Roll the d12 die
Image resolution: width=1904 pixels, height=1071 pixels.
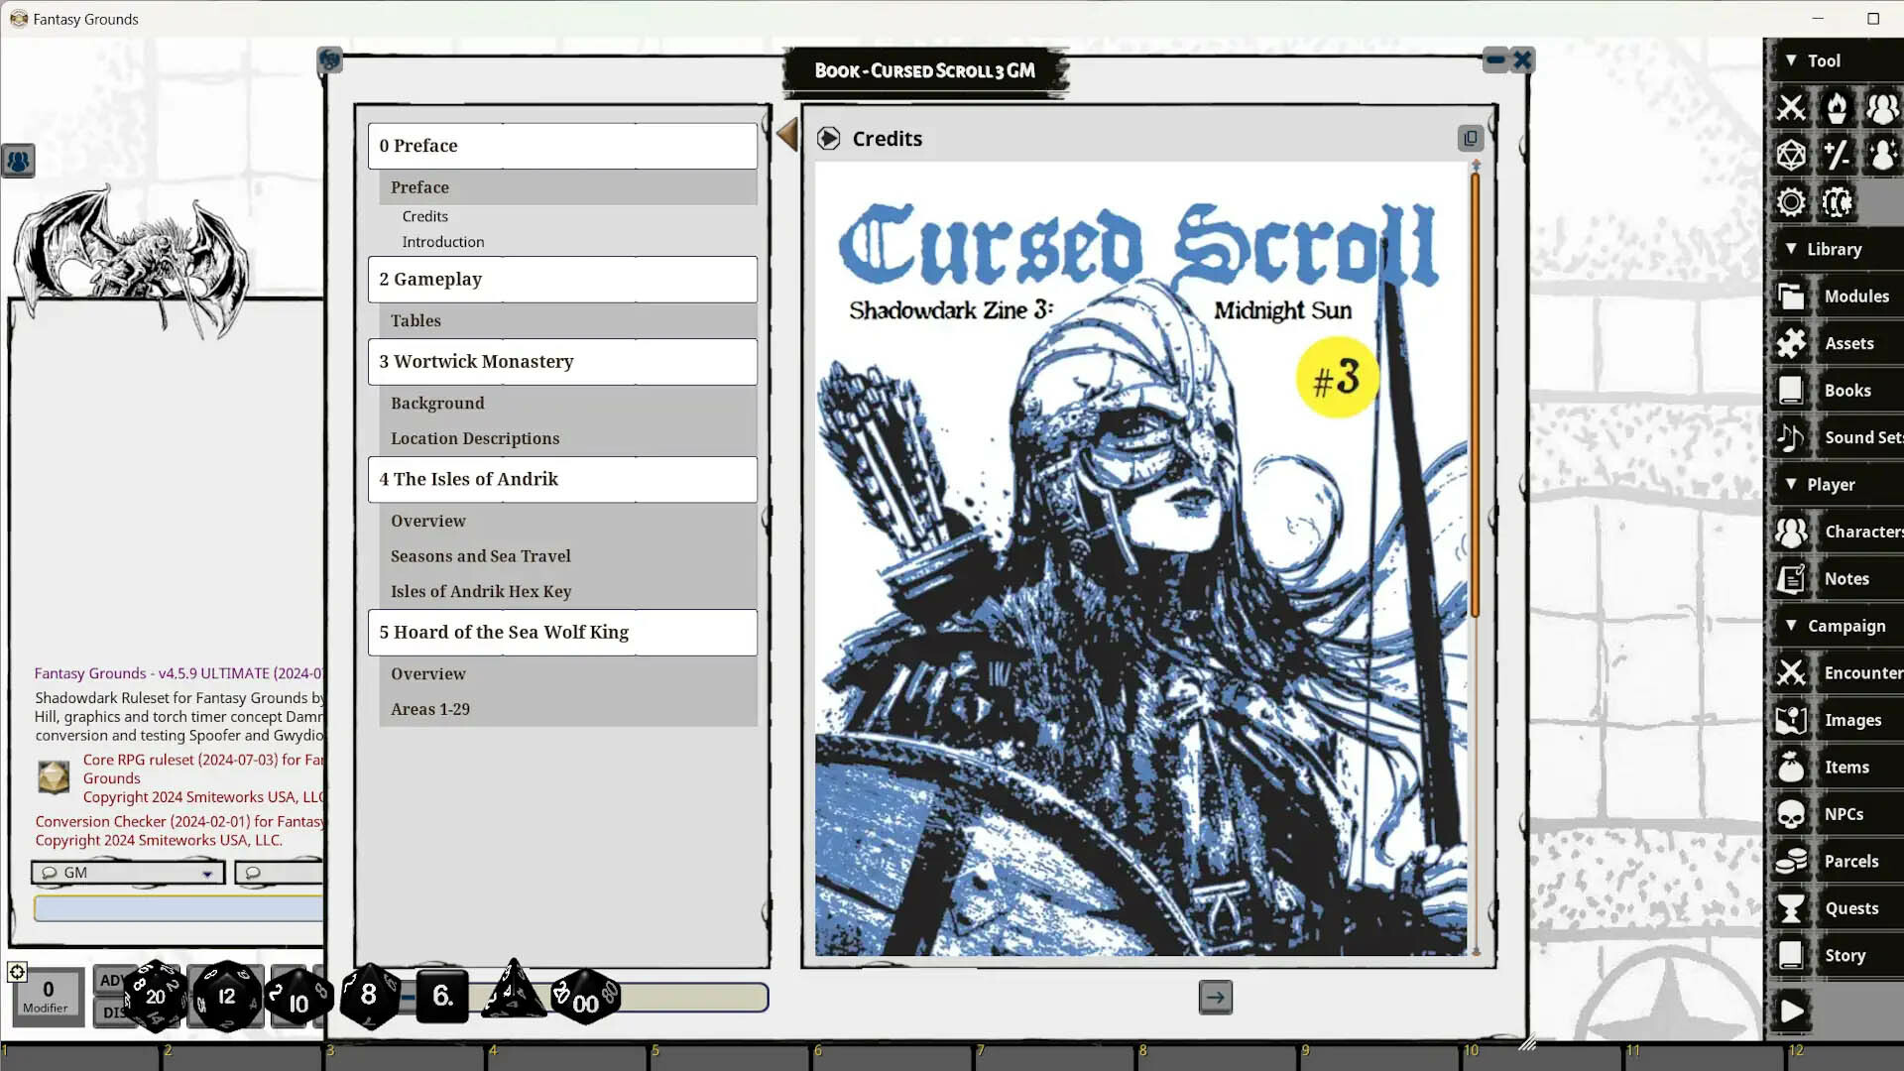pos(226,997)
